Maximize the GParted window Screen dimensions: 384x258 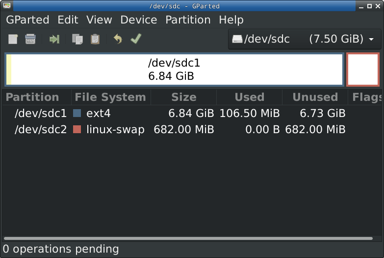(x=369, y=6)
